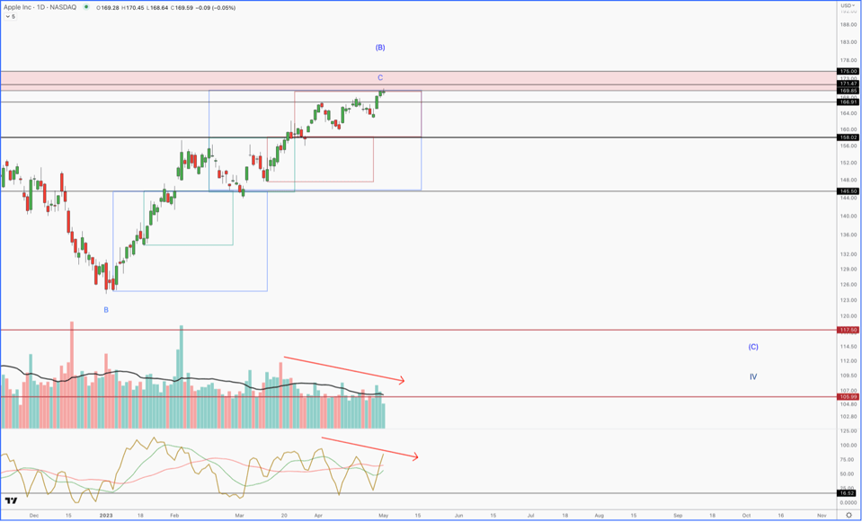
Task: Click the 152.00 price axis tick
Action: point(848,163)
